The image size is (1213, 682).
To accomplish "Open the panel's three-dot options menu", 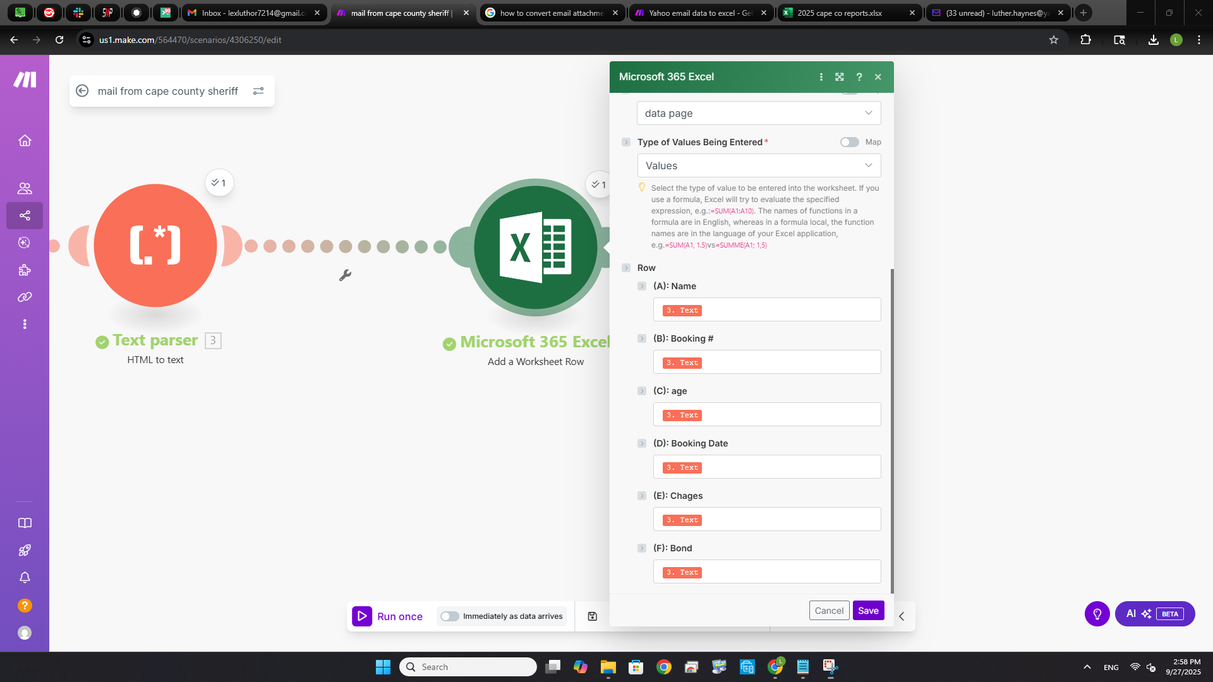I will 821,77.
